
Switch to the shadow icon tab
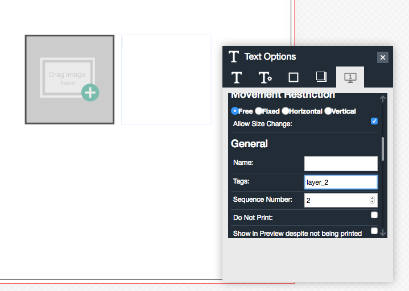pyautogui.click(x=321, y=77)
